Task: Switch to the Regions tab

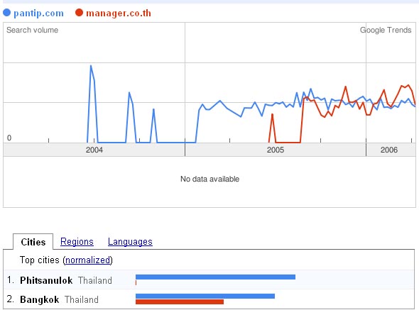Action: tap(77, 242)
